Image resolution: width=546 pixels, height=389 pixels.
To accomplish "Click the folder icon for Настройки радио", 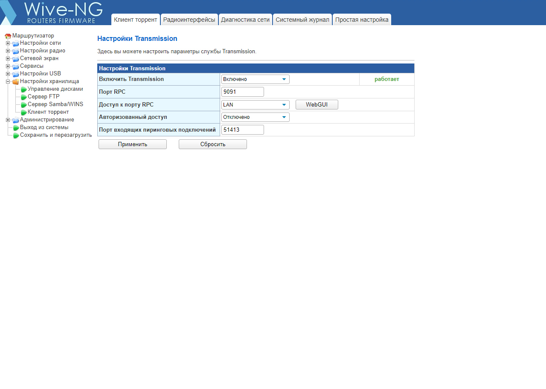I will point(16,51).
